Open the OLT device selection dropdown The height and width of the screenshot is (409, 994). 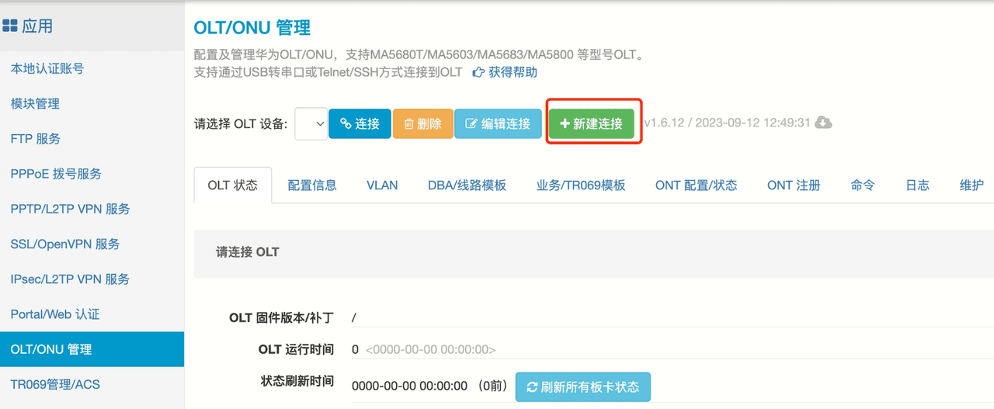click(x=311, y=124)
